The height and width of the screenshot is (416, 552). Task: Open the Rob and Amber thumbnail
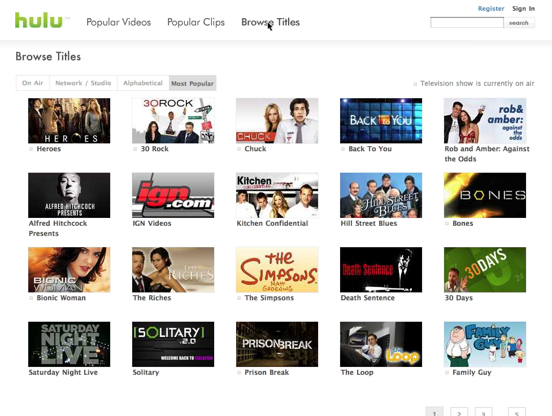click(x=485, y=121)
